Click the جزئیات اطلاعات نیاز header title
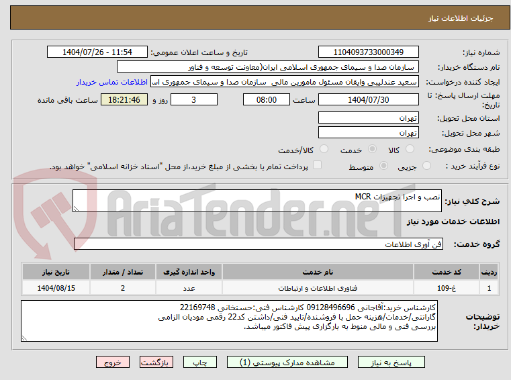This screenshot has height=380, width=511. point(460,18)
